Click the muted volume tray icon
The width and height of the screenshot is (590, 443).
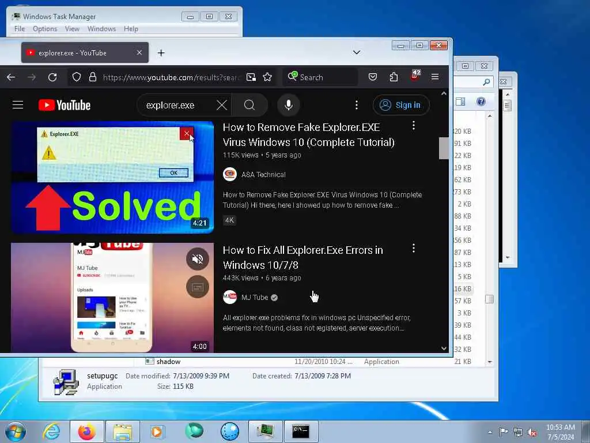tap(532, 432)
